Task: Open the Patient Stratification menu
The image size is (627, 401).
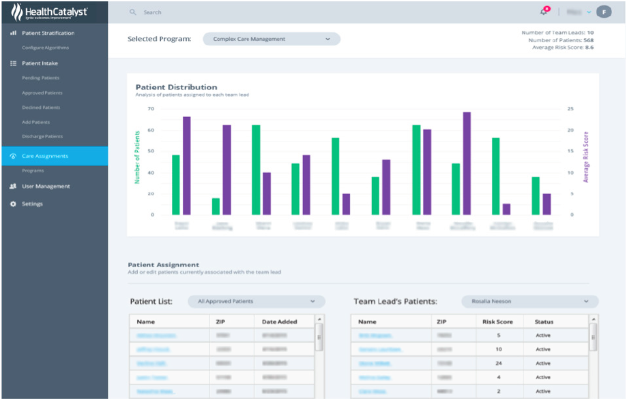Action: click(48, 33)
